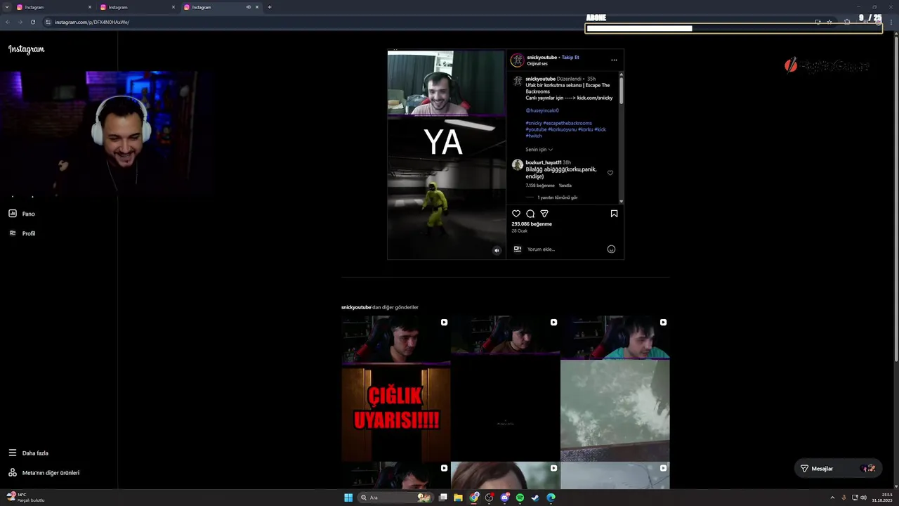Open Steam from the taskbar
899x506 pixels.
click(535, 498)
